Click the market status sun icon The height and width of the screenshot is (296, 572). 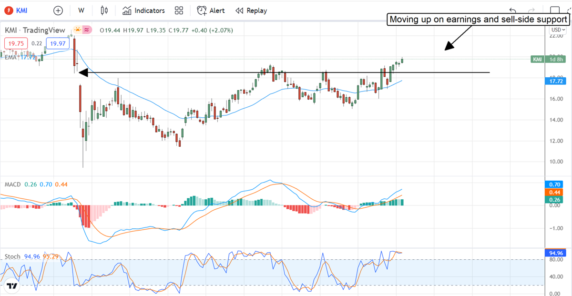76,30
